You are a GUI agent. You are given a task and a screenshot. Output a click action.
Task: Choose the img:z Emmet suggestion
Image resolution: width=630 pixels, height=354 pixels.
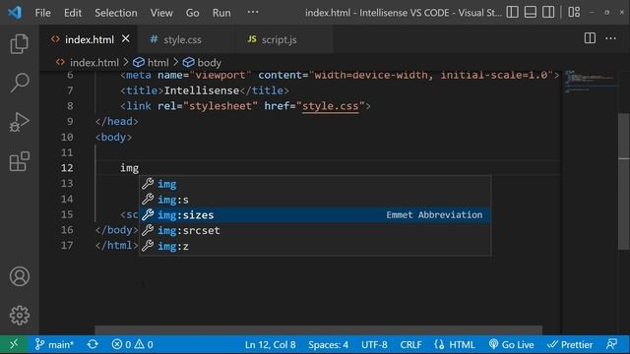point(315,246)
